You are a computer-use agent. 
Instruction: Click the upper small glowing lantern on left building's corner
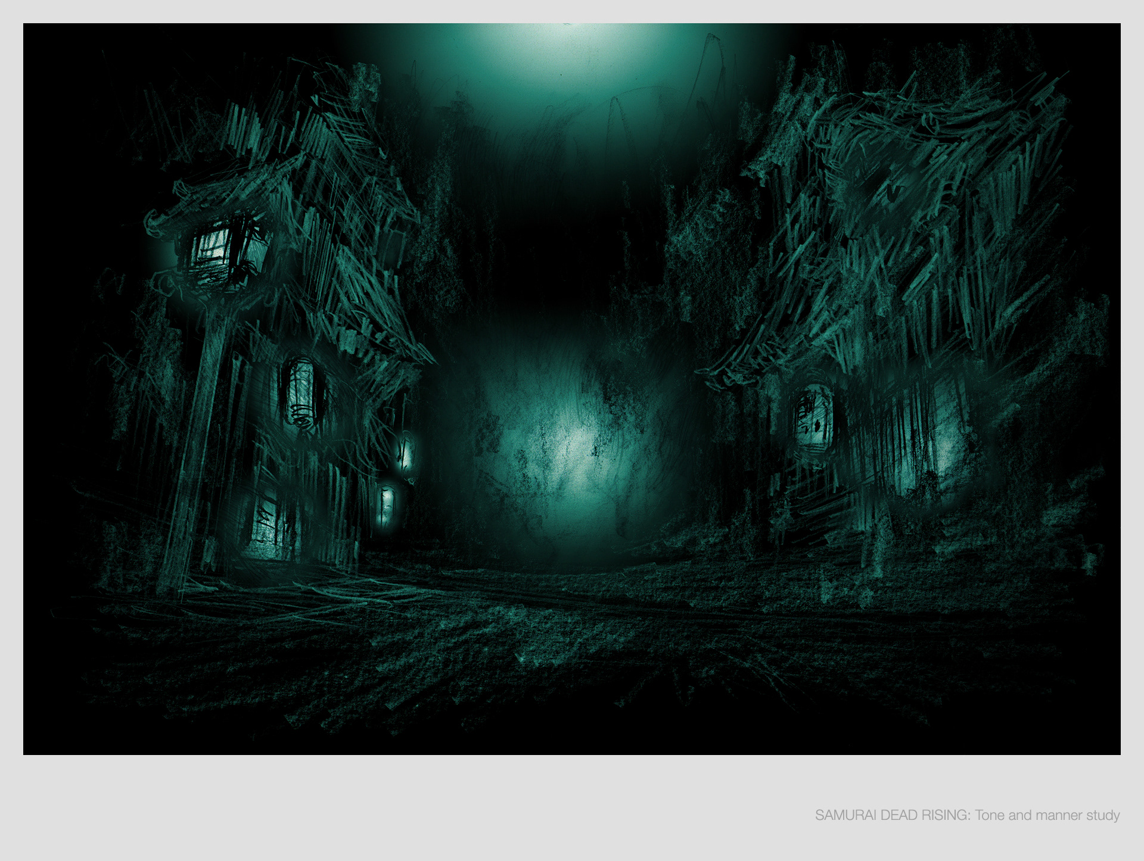(x=406, y=453)
